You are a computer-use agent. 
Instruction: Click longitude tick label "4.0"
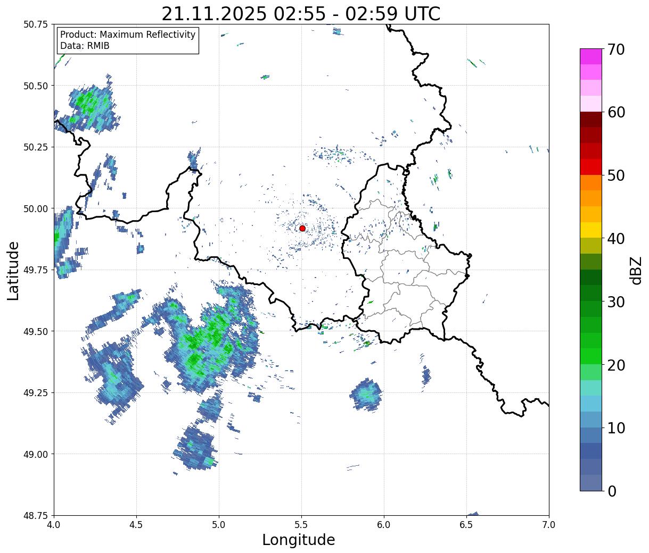(54, 525)
